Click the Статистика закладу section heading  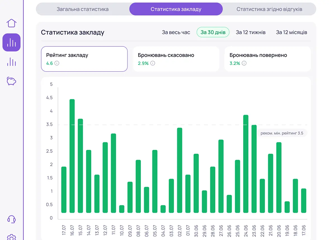click(x=73, y=32)
